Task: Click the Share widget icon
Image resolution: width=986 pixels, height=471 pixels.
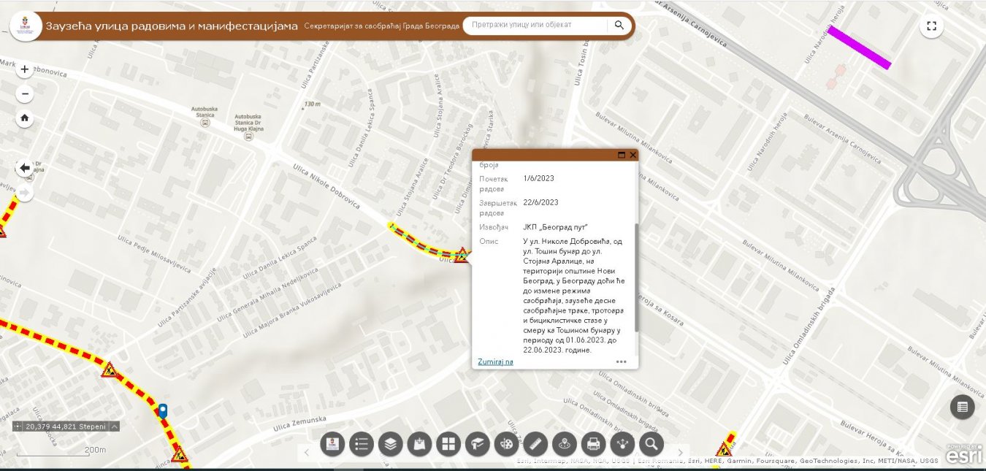Action: 622,443
